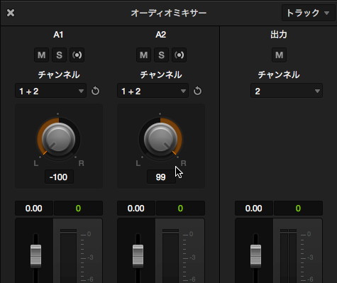The image size is (337, 283).
Task: Open A2 channel 1+2 dropdown
Action: 153,91
